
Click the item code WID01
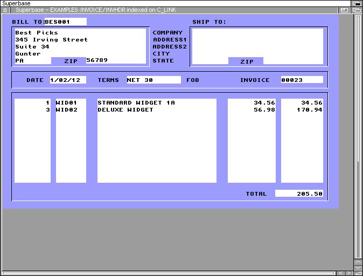coord(66,102)
